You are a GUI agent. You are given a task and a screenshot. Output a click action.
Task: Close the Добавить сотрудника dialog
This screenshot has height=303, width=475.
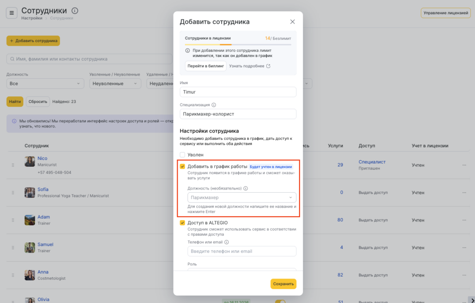pyautogui.click(x=292, y=22)
